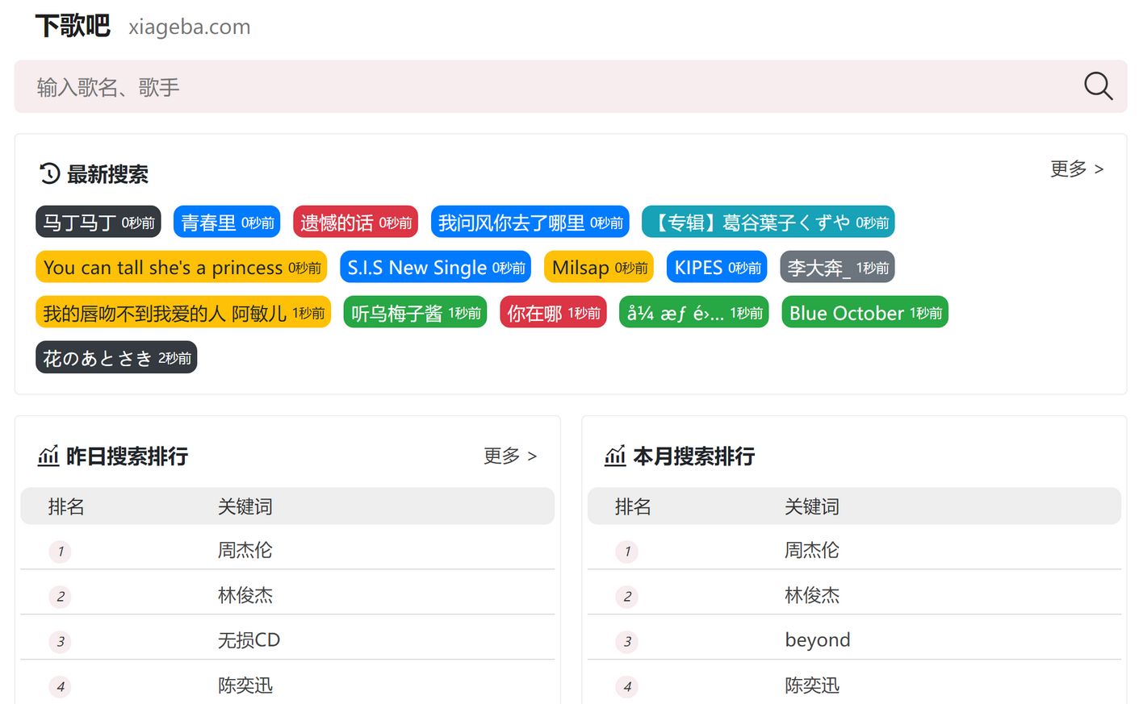Open 周杰伦 in yesterday's ranking
The image size is (1139, 704).
245,550
